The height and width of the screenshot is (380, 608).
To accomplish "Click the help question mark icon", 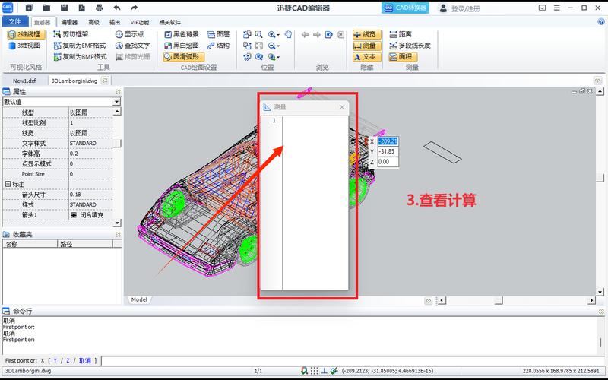I will (601, 22).
